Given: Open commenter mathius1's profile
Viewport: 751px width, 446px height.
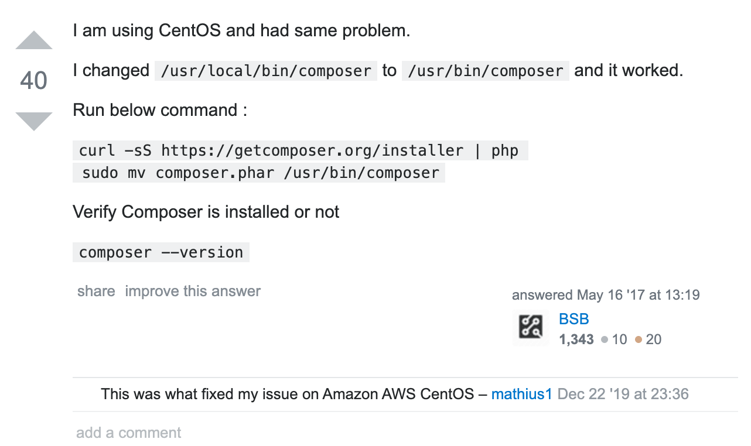Looking at the screenshot, I should tap(521, 394).
